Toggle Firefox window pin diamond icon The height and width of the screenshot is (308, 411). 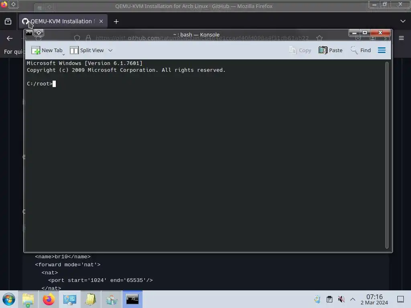coord(13,4)
